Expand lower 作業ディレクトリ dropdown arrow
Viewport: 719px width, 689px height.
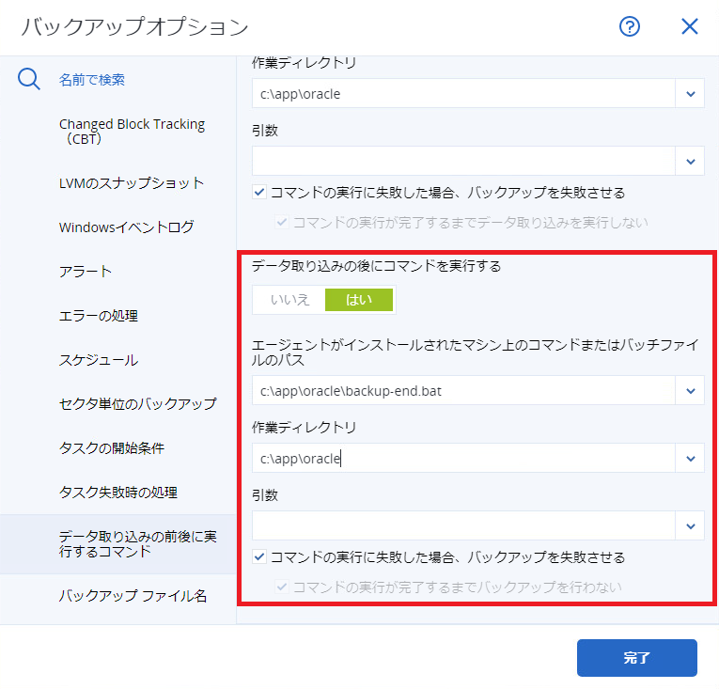click(x=690, y=458)
